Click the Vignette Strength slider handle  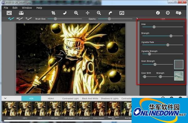click(x=149, y=54)
